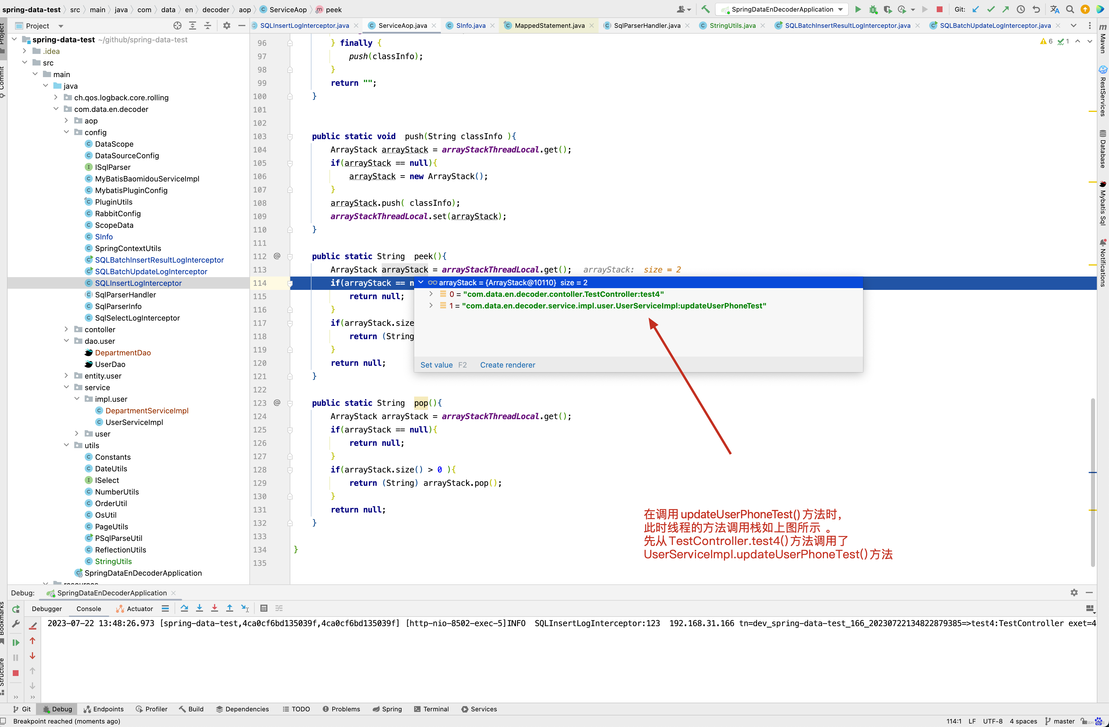Resume Program in debug sidebar
The height and width of the screenshot is (727, 1109).
[x=16, y=643]
